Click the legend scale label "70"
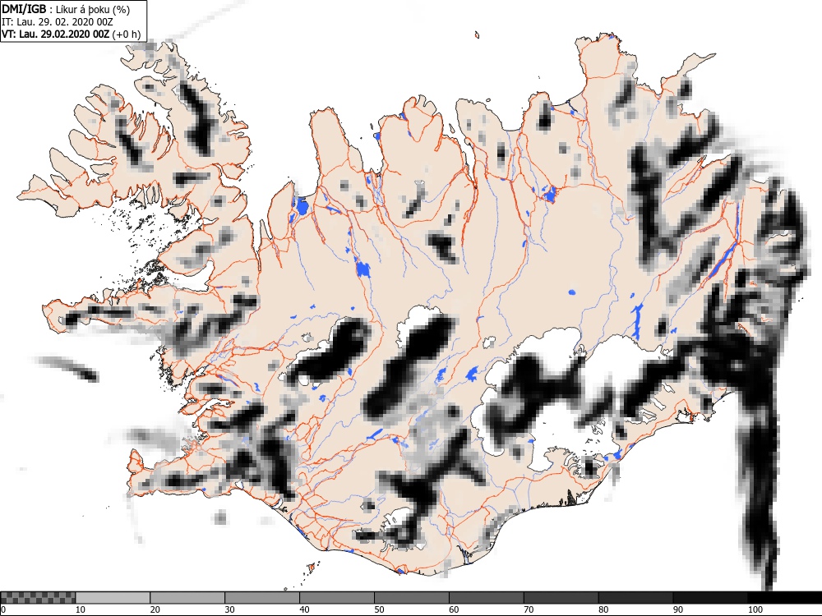822x616 pixels. pyautogui.click(x=529, y=609)
